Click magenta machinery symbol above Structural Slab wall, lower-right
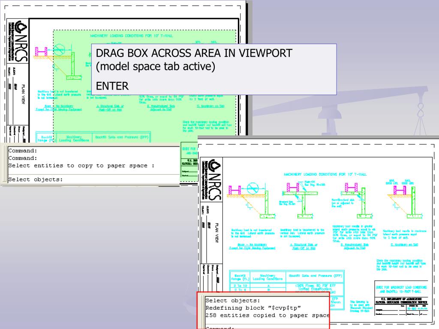The height and width of the screenshot is (329, 439). (293, 187)
